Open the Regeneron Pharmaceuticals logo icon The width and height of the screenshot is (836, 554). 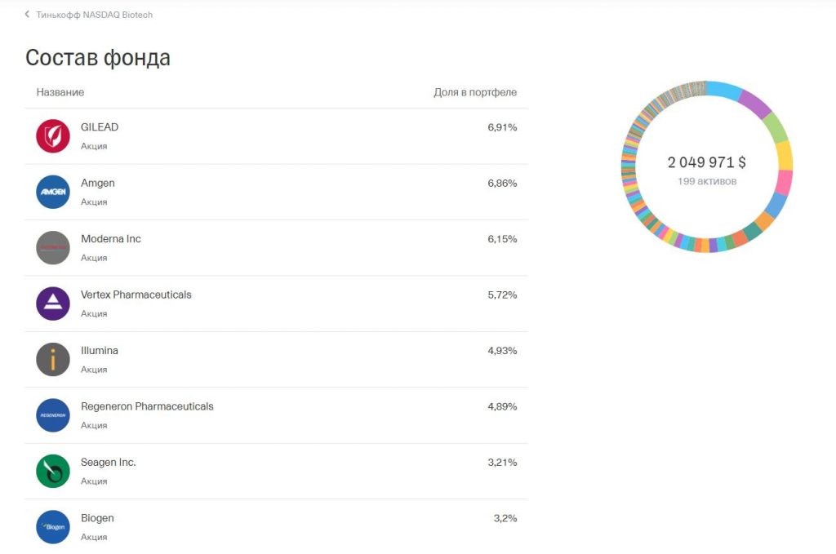pyautogui.click(x=53, y=415)
